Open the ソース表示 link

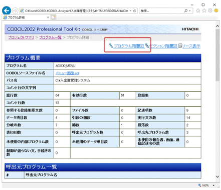coord(191,46)
